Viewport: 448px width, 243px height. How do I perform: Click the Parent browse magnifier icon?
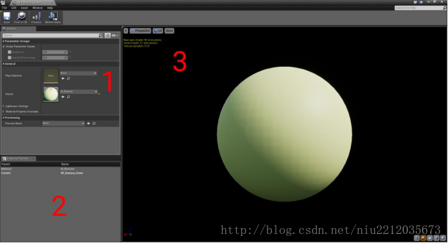[68, 97]
